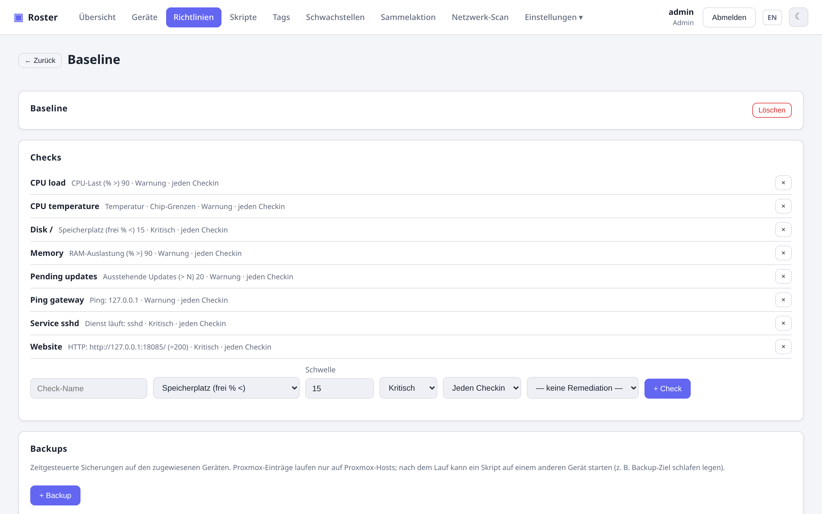Click the Roster logo icon
The image size is (822, 514).
18,17
